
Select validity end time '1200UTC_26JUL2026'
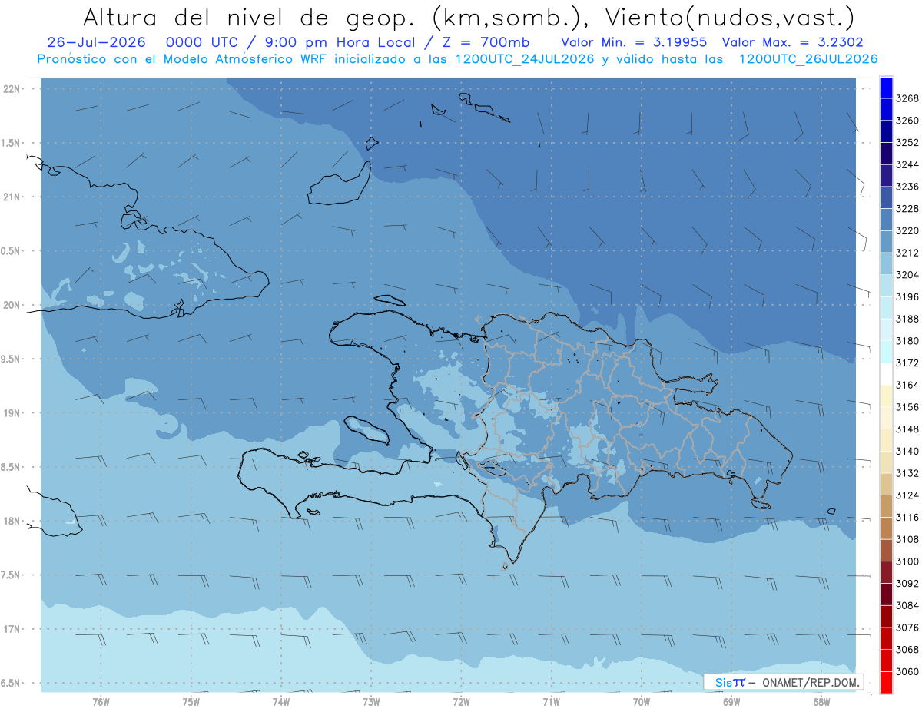[808, 59]
